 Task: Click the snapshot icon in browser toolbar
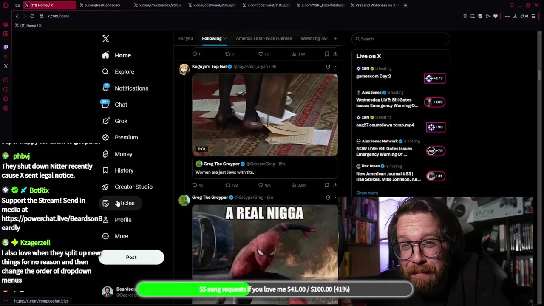pyautogui.click(x=473, y=16)
